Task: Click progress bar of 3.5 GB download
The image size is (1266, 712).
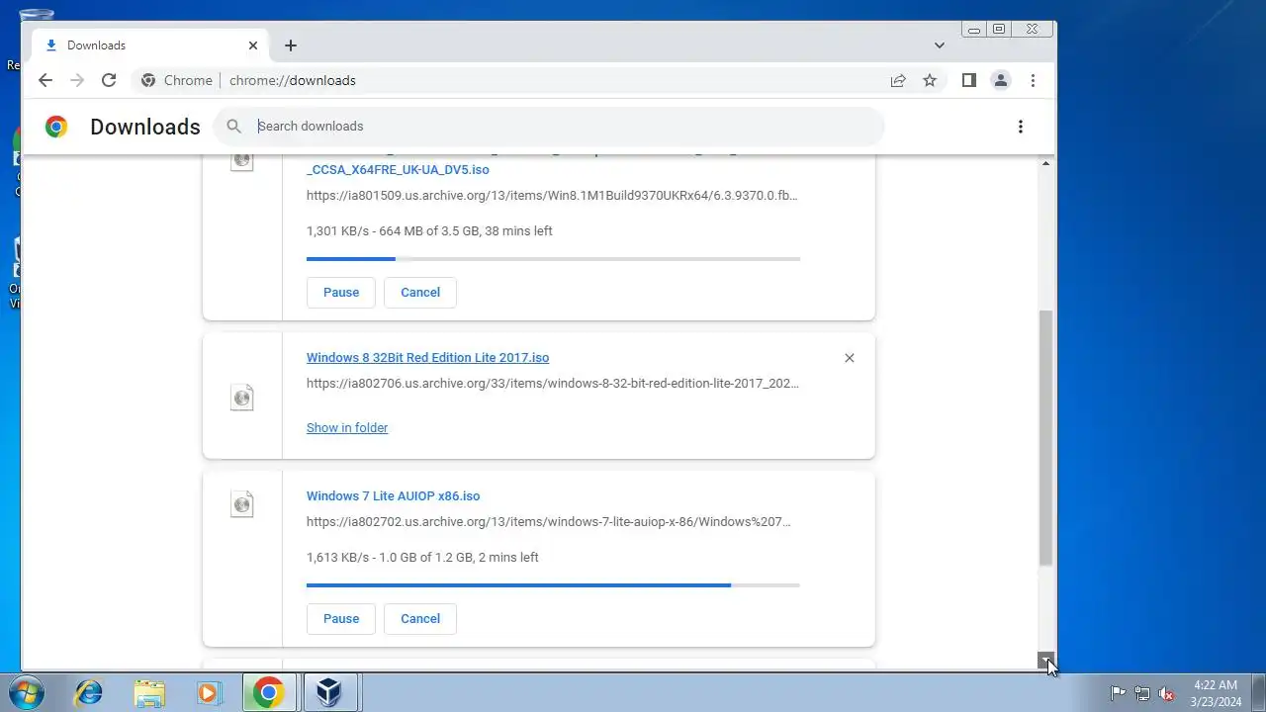Action: [553, 259]
